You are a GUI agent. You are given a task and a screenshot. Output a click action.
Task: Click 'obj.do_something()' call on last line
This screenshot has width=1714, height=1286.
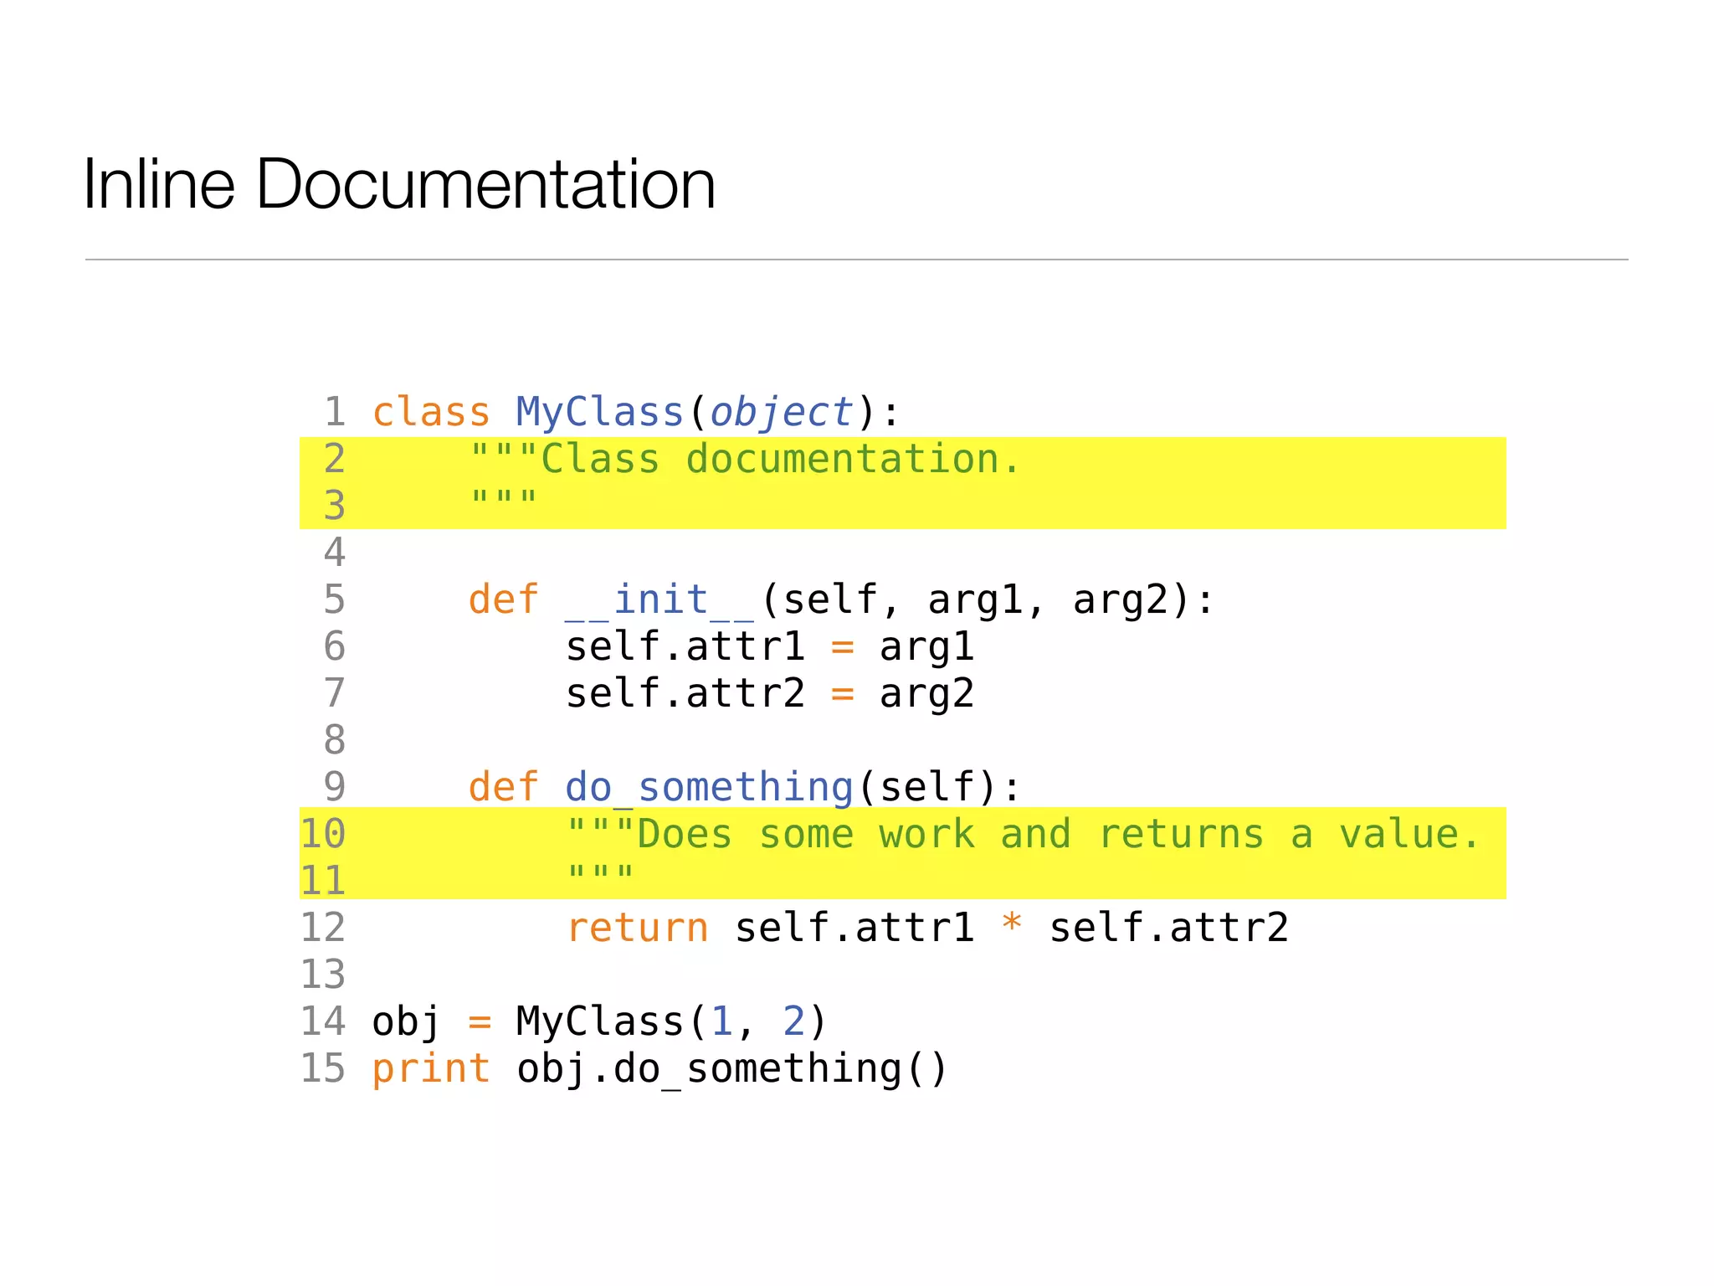(731, 1069)
